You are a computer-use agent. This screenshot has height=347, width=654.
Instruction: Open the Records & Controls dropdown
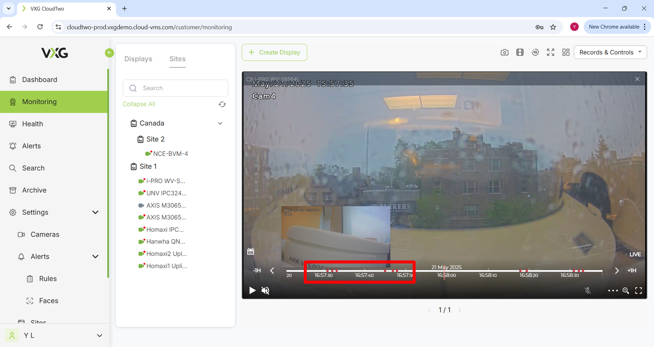[610, 52]
